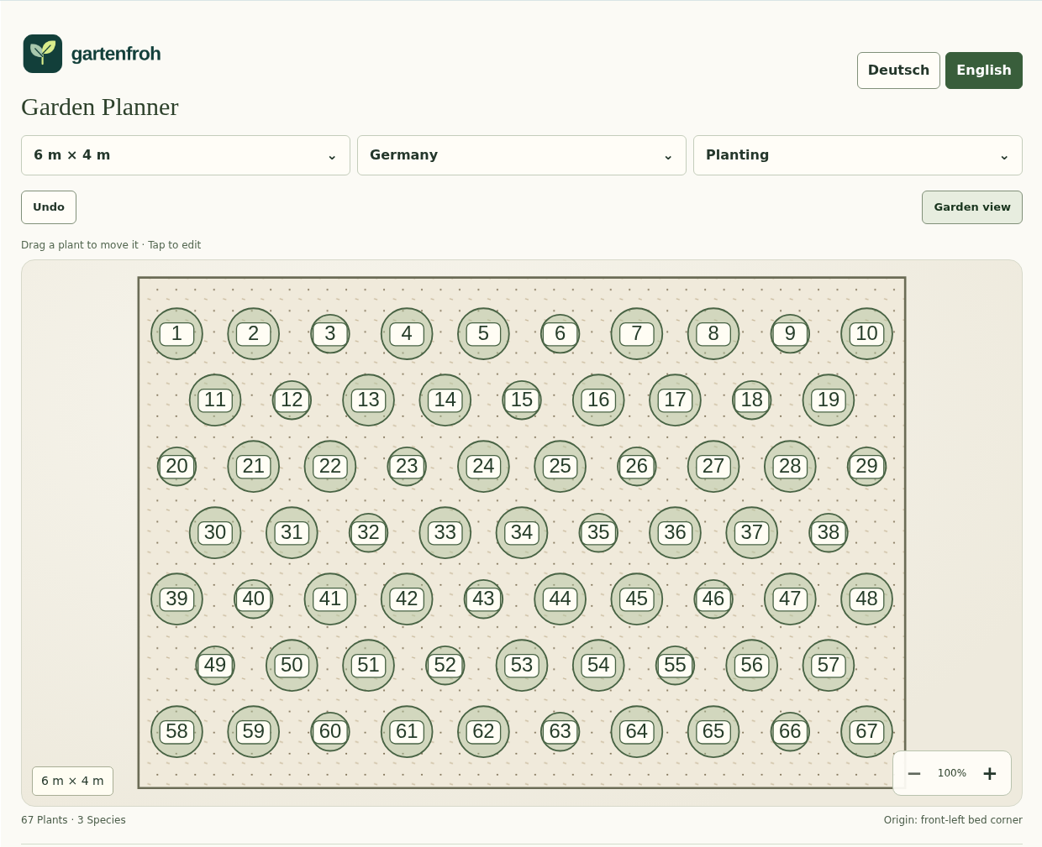This screenshot has width=1042, height=847.
Task: Zoom in with the plus icon
Action: pyautogui.click(x=990, y=773)
